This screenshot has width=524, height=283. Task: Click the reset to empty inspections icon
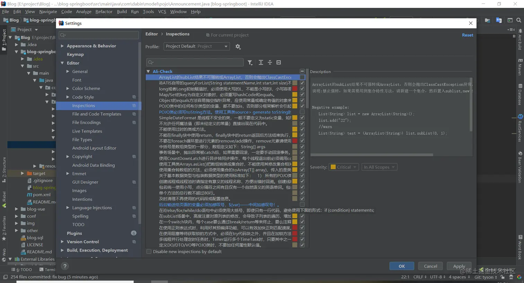tap(279, 63)
